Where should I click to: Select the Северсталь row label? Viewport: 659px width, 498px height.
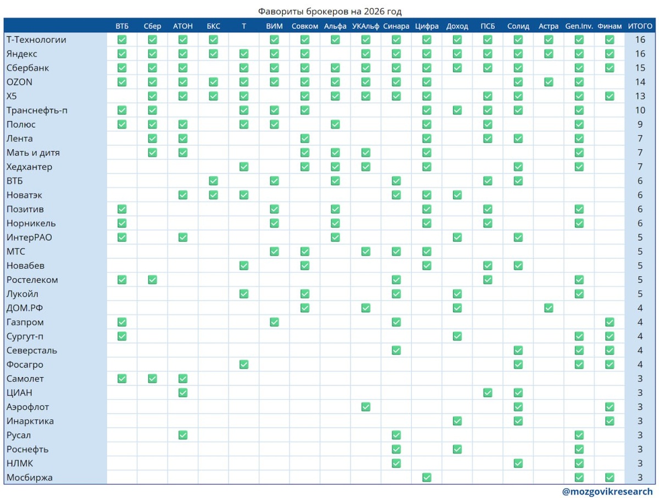(32, 350)
